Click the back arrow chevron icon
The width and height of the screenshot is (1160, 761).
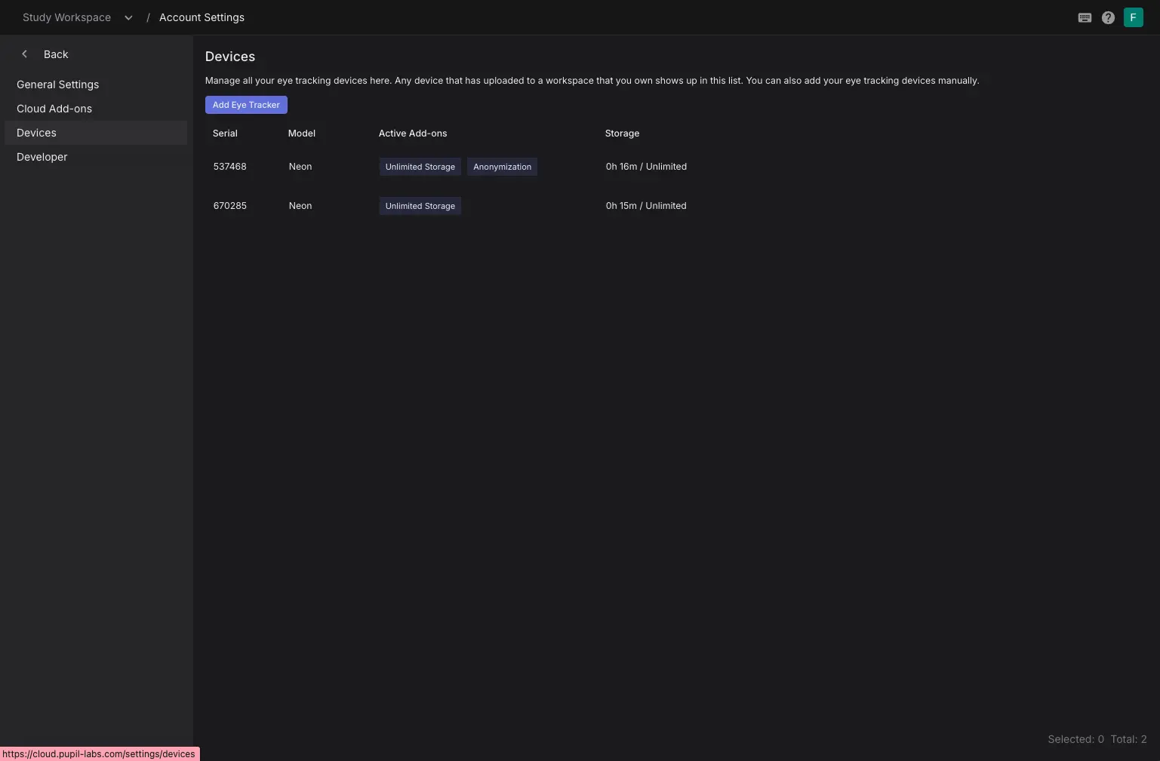pos(25,54)
